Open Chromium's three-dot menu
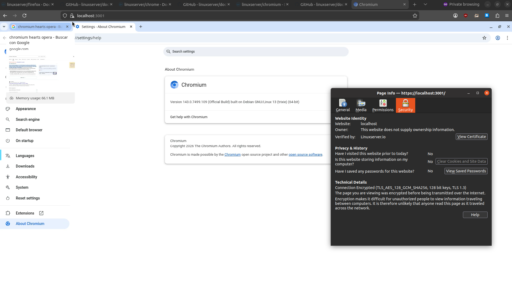Screen dimensions: 512x287 pos(507,38)
